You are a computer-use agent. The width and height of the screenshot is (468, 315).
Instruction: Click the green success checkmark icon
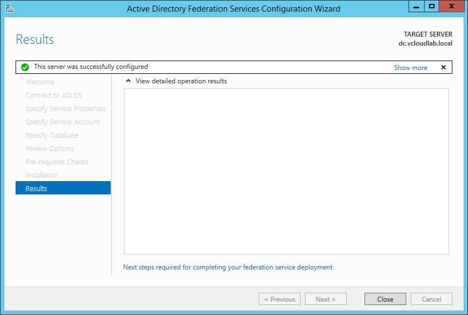(x=25, y=67)
